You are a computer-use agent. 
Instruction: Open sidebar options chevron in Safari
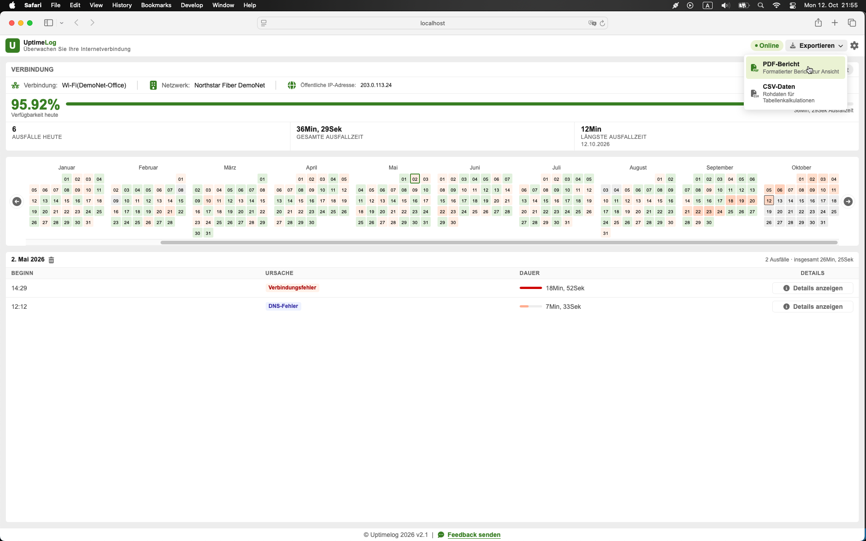[62, 23]
